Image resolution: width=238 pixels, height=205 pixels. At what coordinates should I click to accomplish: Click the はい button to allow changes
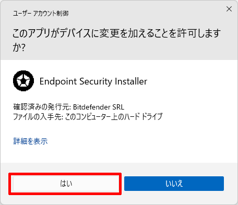pyautogui.click(x=66, y=184)
